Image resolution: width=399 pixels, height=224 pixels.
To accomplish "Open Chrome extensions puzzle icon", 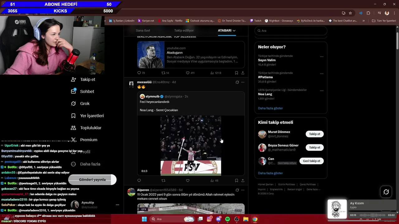I will tap(368, 13).
